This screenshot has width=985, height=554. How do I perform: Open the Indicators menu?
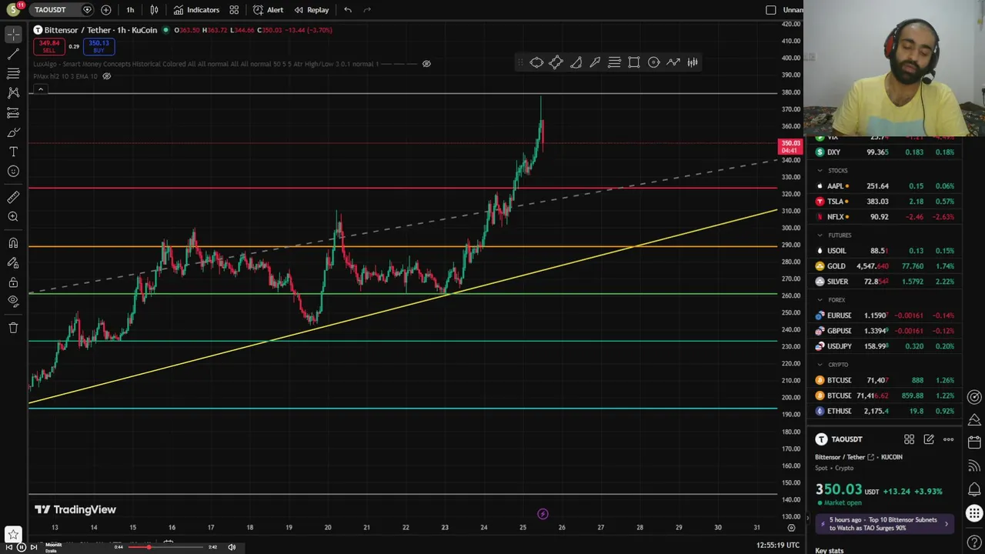(x=196, y=10)
